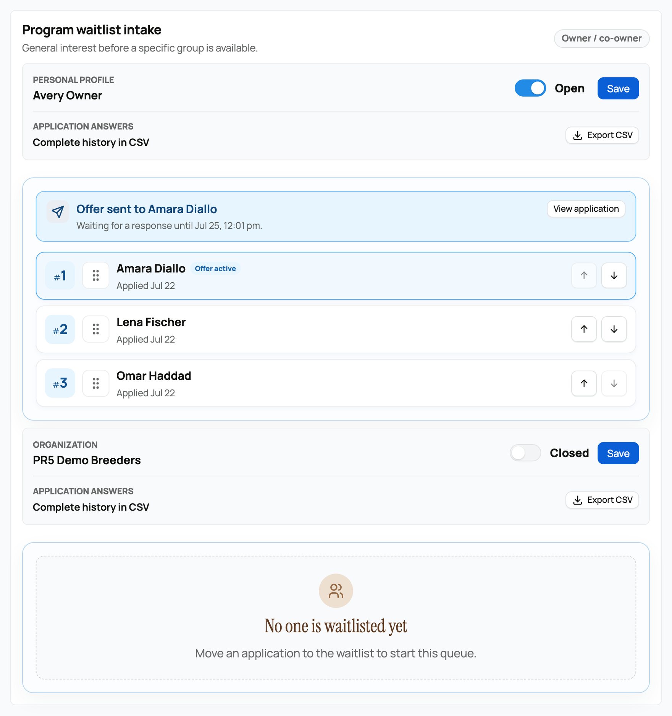Image resolution: width=672 pixels, height=716 pixels.
Task: Open View application for Amara Diallo
Action: [586, 209]
